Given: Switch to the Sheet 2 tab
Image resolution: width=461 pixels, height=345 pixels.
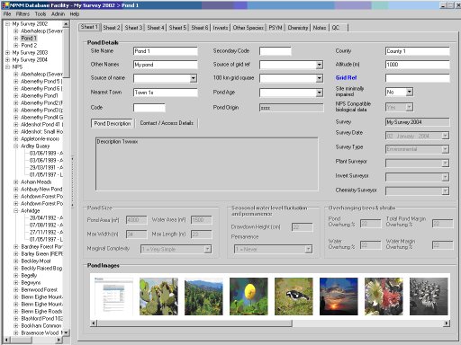Looking at the screenshot, I should pyautogui.click(x=112, y=28).
